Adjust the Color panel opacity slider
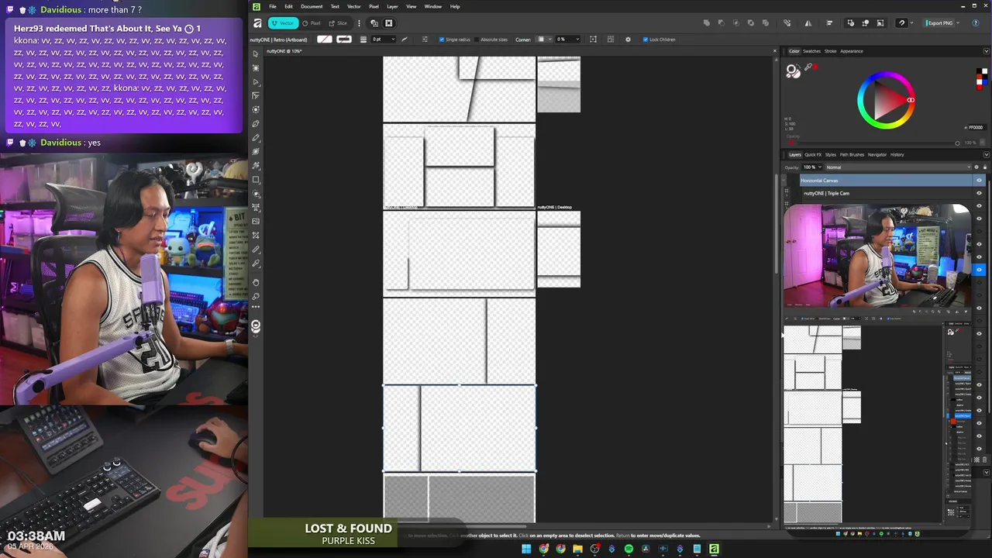Viewport: 992px width, 558px height. (x=877, y=143)
